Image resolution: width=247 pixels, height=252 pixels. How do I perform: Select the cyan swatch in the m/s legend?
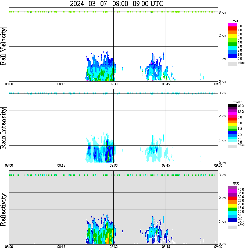(x=232, y=48)
